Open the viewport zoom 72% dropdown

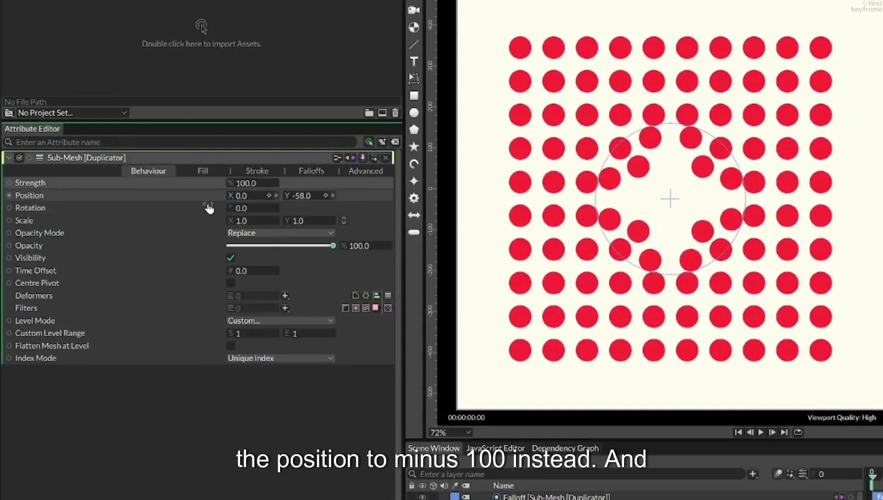coord(450,432)
